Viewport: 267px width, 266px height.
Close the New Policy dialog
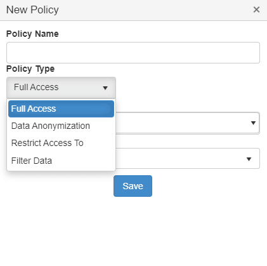(256, 10)
